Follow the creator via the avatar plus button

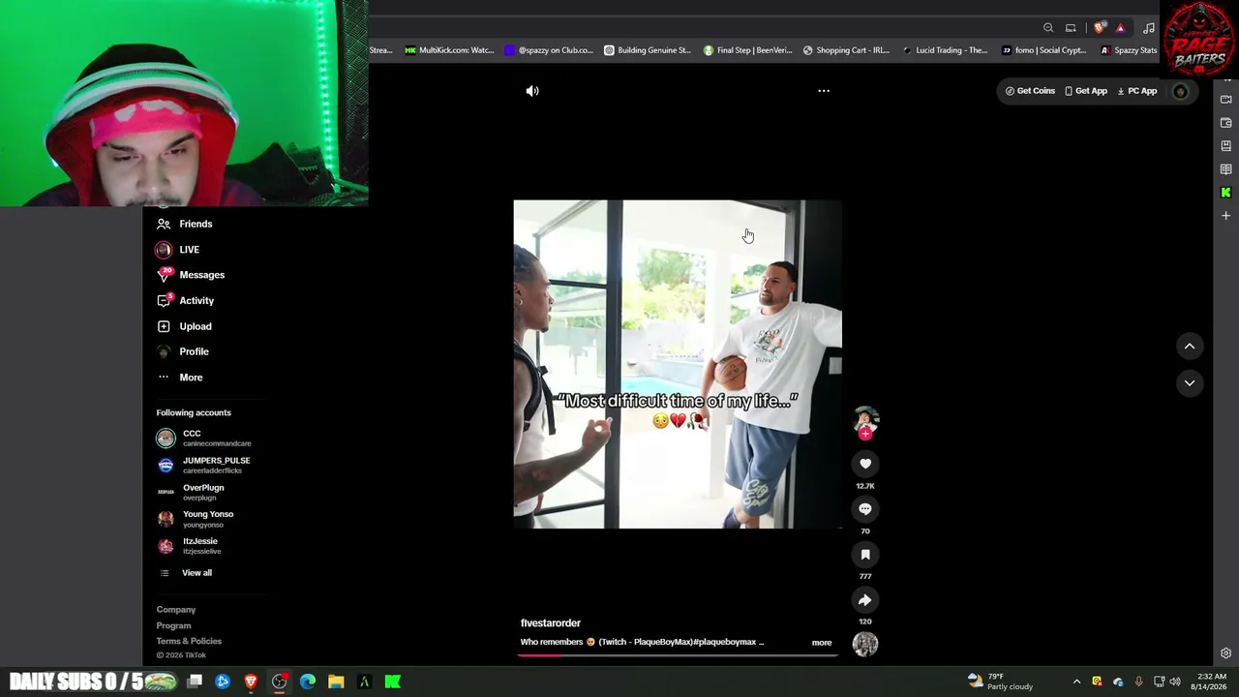coord(865,435)
